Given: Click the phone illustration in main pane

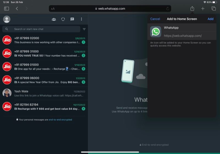Looking at the screenshot, I should point(128,71).
